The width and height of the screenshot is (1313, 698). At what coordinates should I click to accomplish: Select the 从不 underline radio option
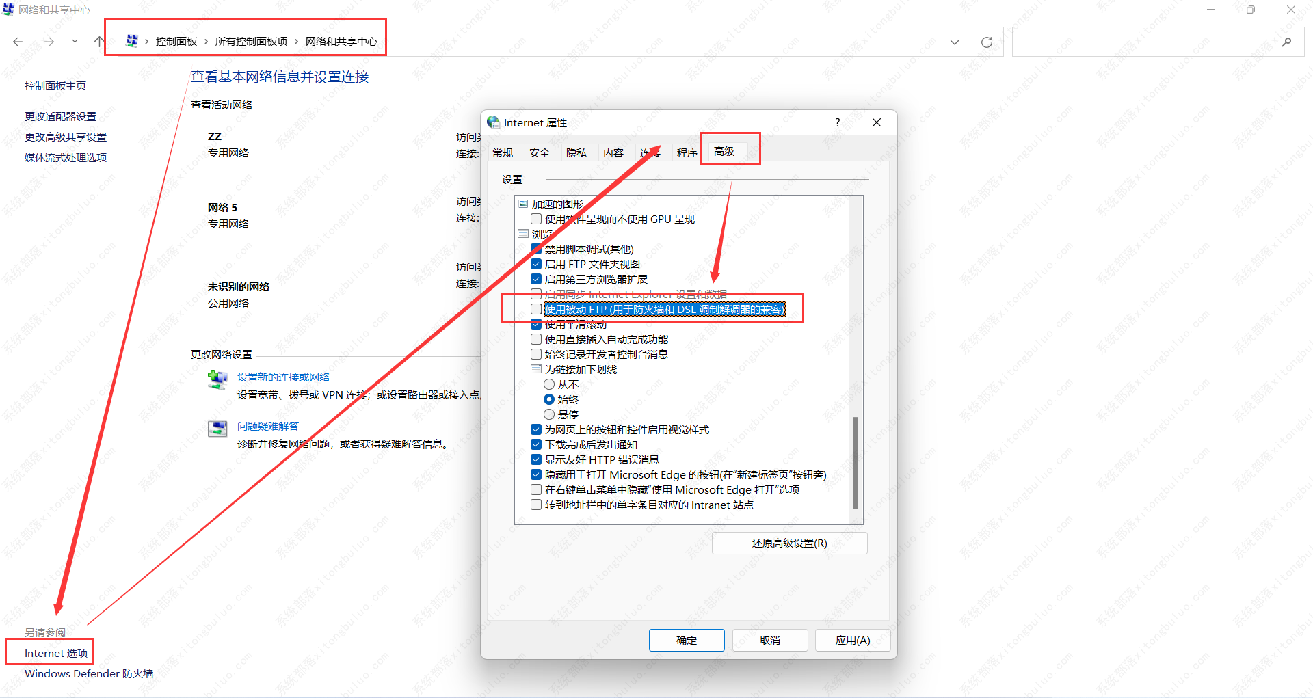[x=549, y=384]
